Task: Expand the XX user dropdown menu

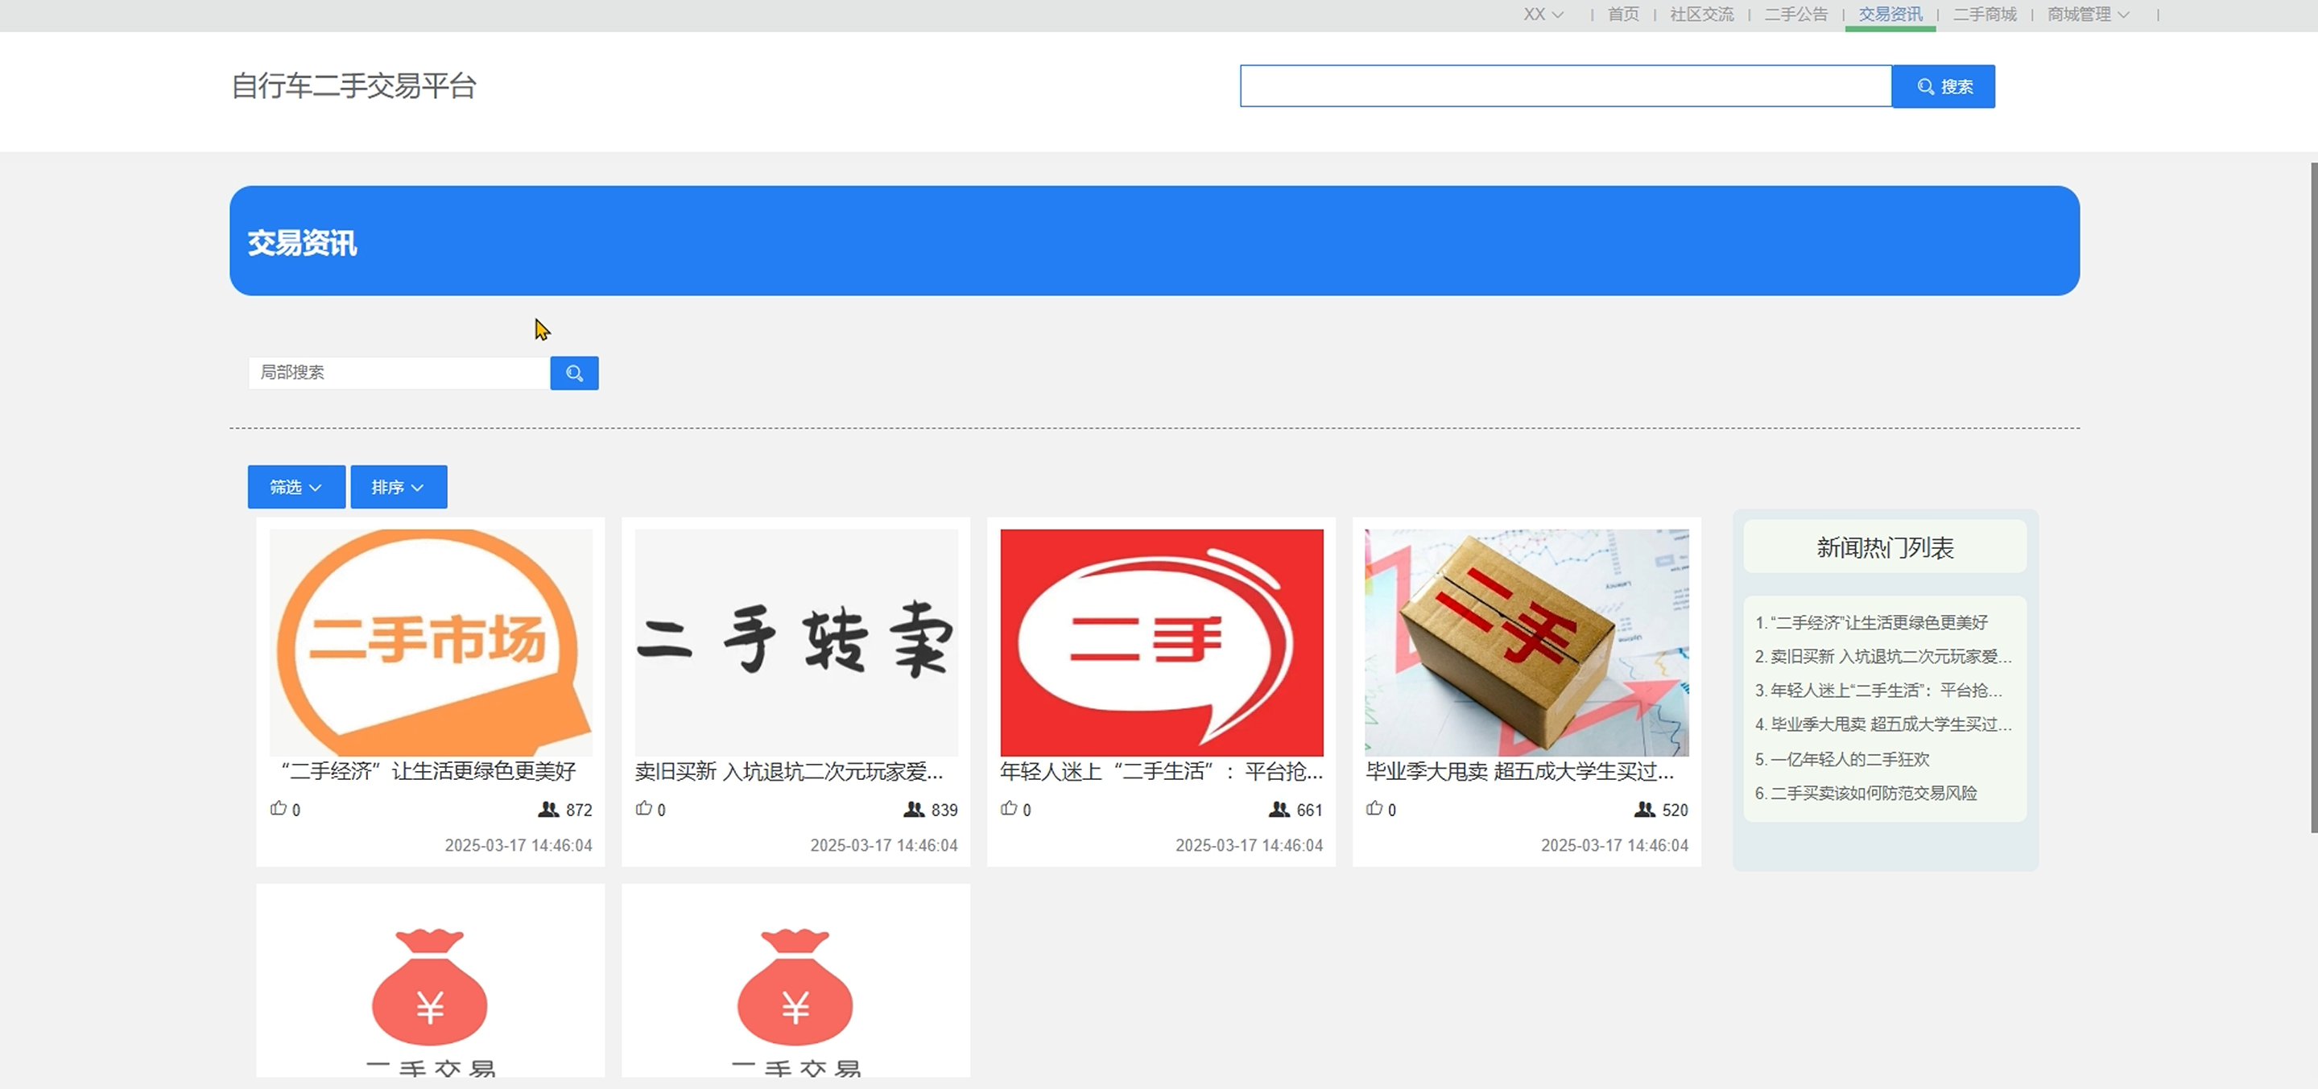Action: point(1543,14)
